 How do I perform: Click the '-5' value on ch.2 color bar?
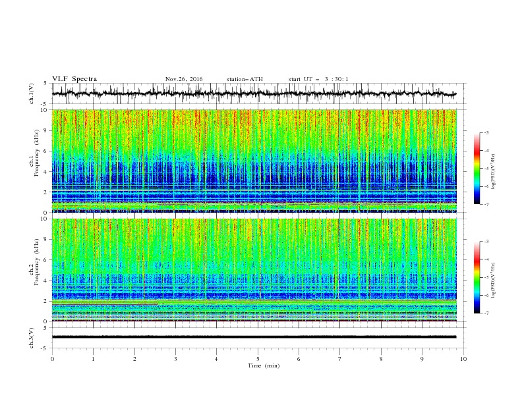[x=486, y=277]
